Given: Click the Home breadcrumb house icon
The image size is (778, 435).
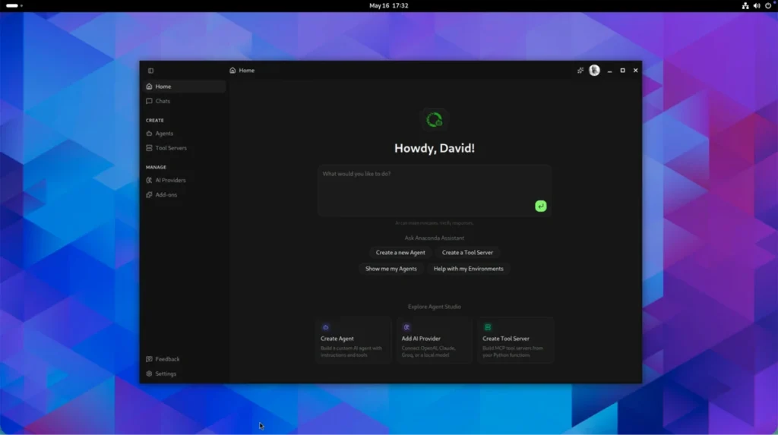Looking at the screenshot, I should tap(232, 71).
